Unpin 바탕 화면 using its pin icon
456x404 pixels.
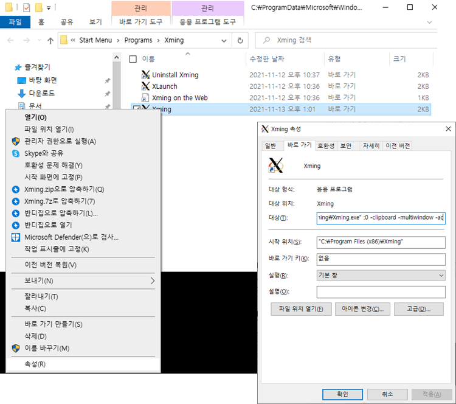point(107,81)
